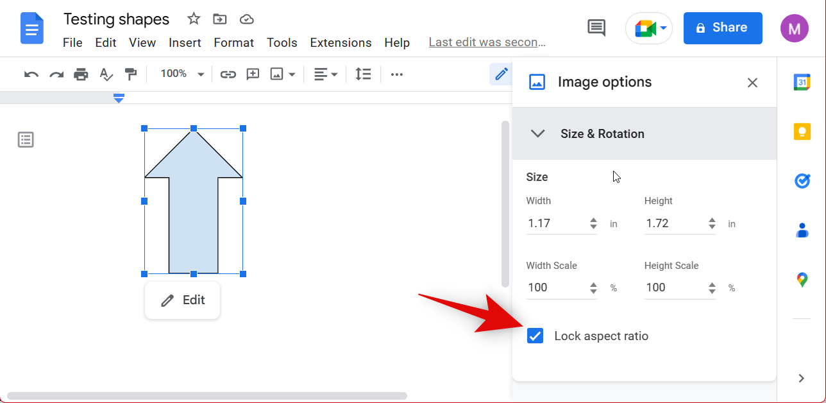The height and width of the screenshot is (403, 826).
Task: Open the Format menu
Action: pos(233,43)
